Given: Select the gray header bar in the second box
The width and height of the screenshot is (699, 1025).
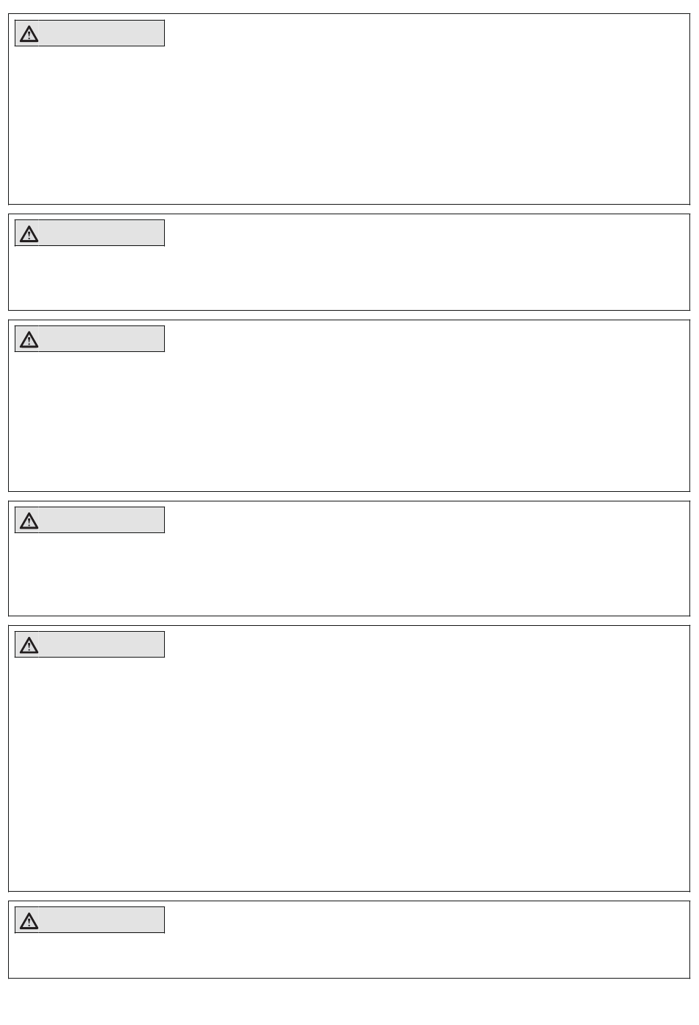Looking at the screenshot, I should click(102, 233).
